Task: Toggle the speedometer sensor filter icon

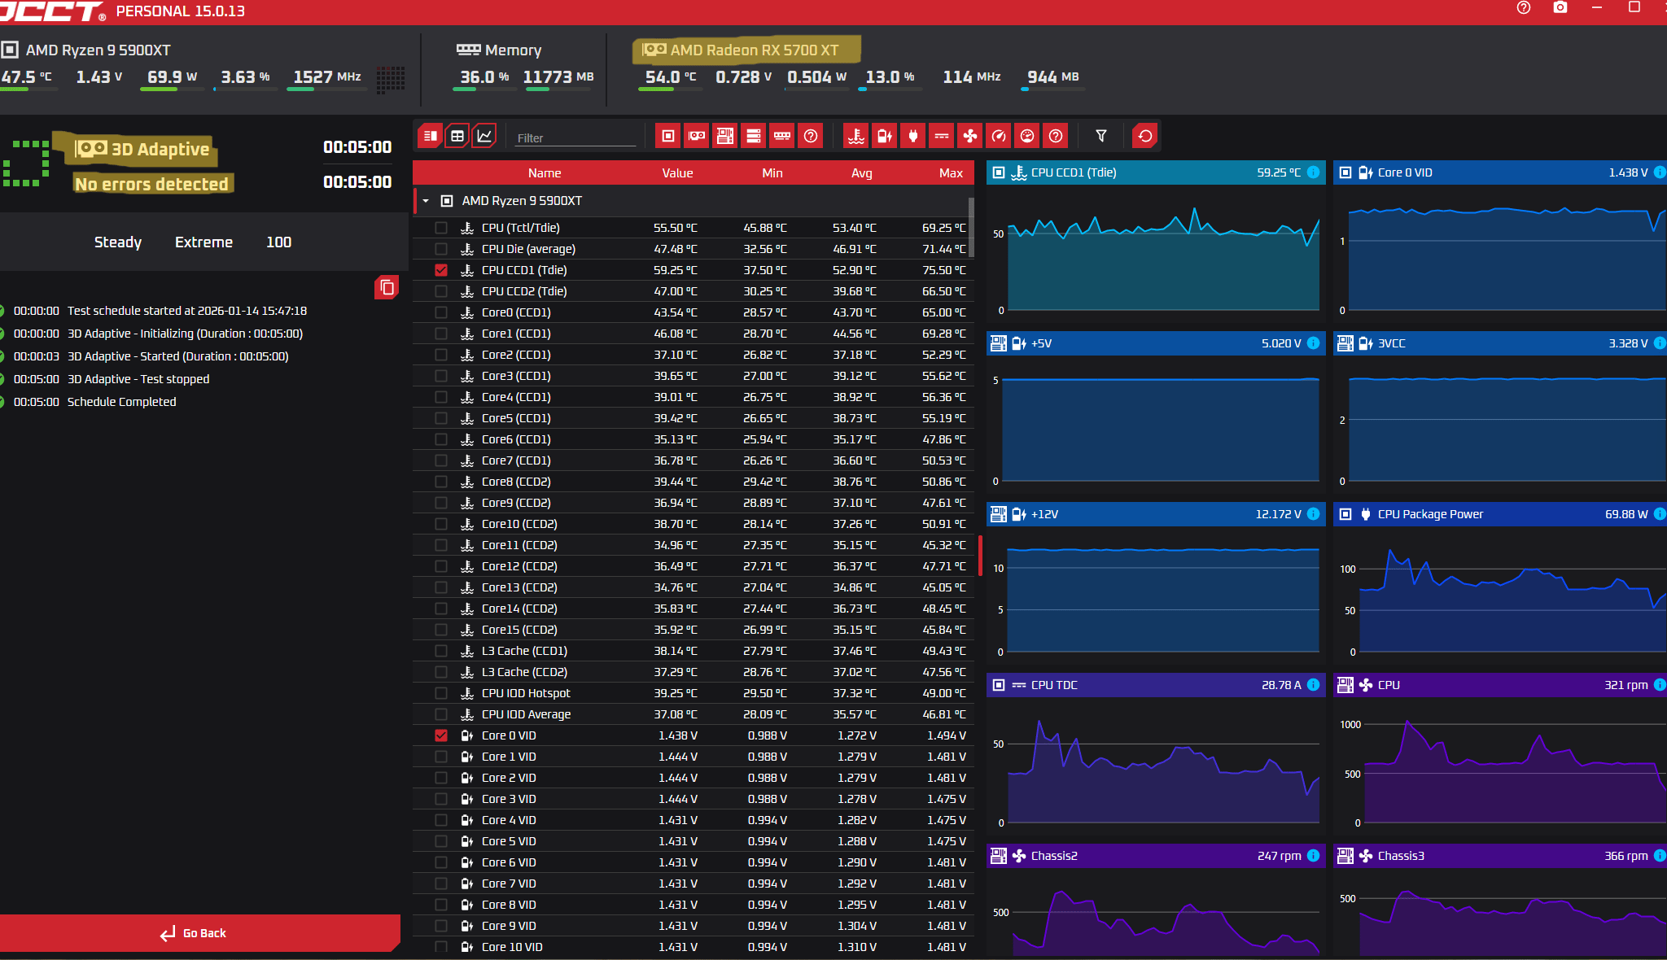Action: click(x=999, y=136)
